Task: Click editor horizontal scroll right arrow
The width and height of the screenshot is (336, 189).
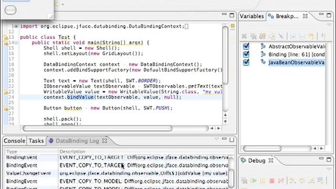Action: coord(218,128)
